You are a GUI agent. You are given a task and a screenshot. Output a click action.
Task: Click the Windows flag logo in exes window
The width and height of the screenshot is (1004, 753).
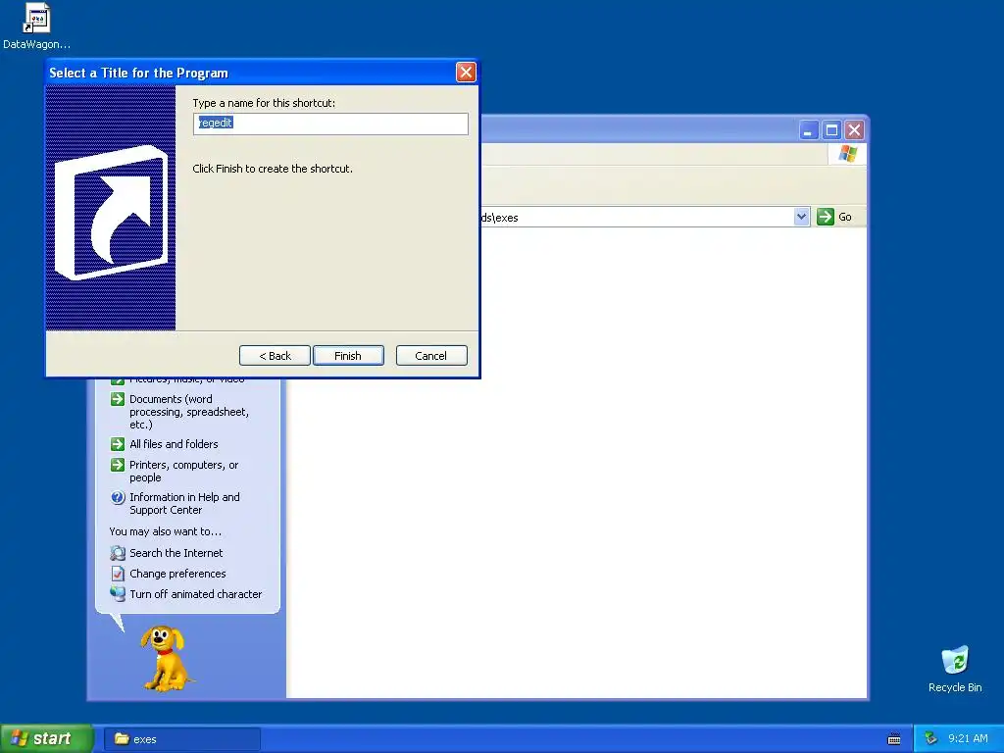point(848,154)
